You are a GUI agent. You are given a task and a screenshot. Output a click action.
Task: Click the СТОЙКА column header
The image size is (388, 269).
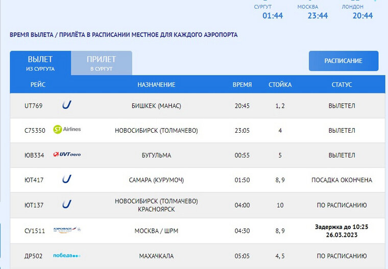click(x=280, y=85)
